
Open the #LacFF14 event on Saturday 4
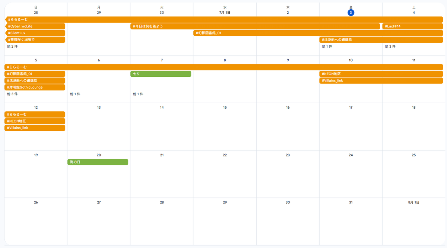coord(413,26)
